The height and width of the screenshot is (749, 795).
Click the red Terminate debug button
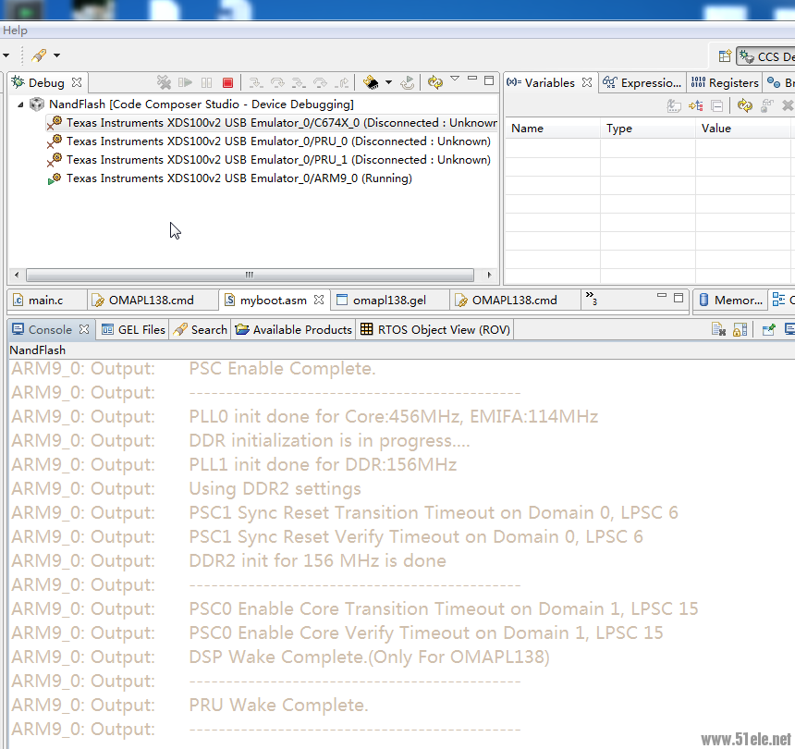(227, 83)
